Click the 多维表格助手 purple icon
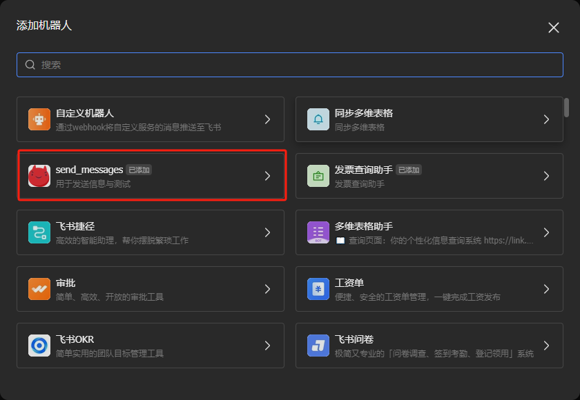Viewport: 580px width, 400px height. 318,232
